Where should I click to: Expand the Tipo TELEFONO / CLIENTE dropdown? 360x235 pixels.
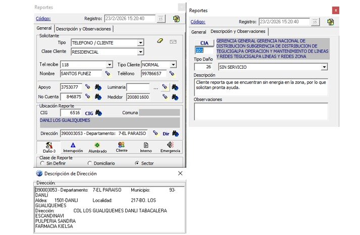[140, 43]
